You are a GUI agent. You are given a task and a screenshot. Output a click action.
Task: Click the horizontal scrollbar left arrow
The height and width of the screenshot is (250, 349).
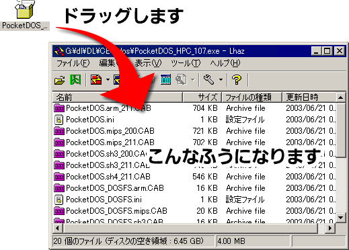tap(58, 228)
